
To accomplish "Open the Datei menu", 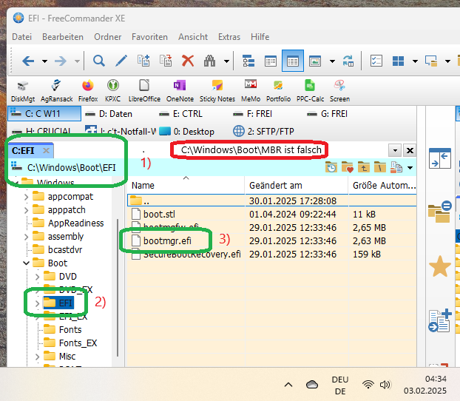I will 21,37.
